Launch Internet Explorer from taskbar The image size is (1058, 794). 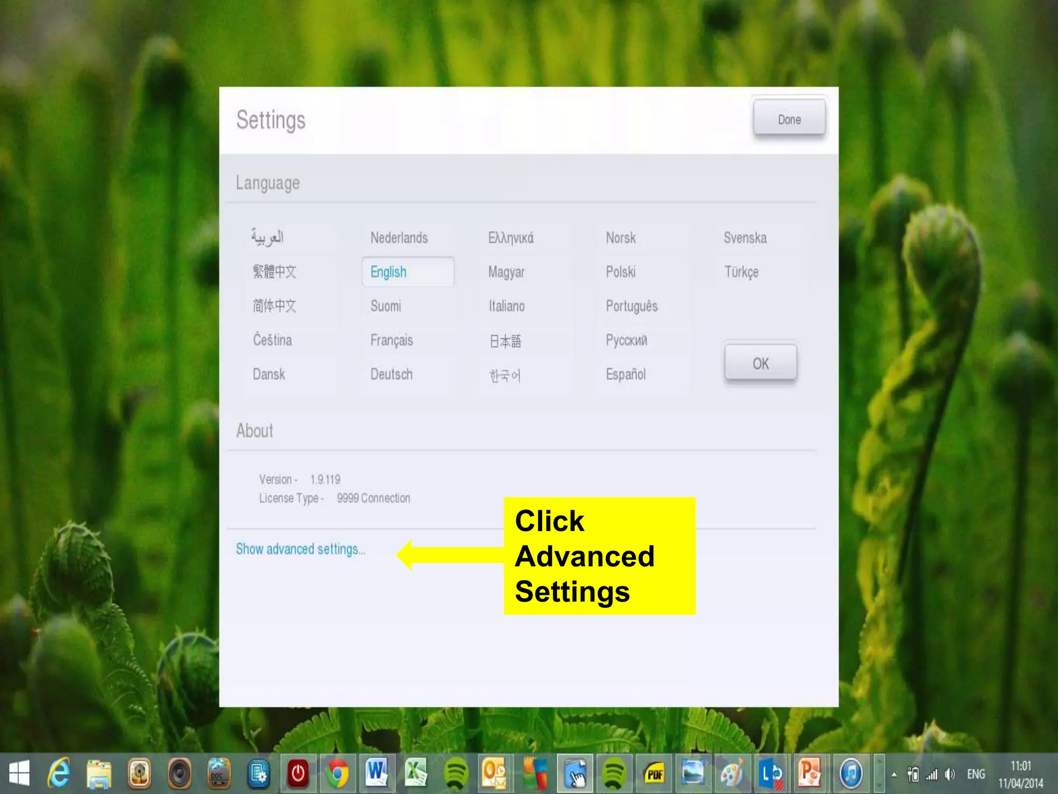[59, 774]
